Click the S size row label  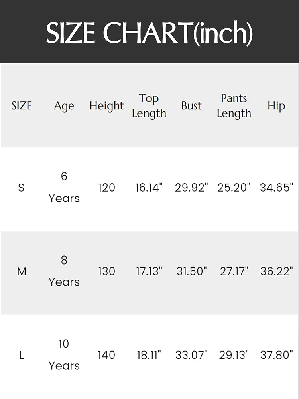point(22,188)
